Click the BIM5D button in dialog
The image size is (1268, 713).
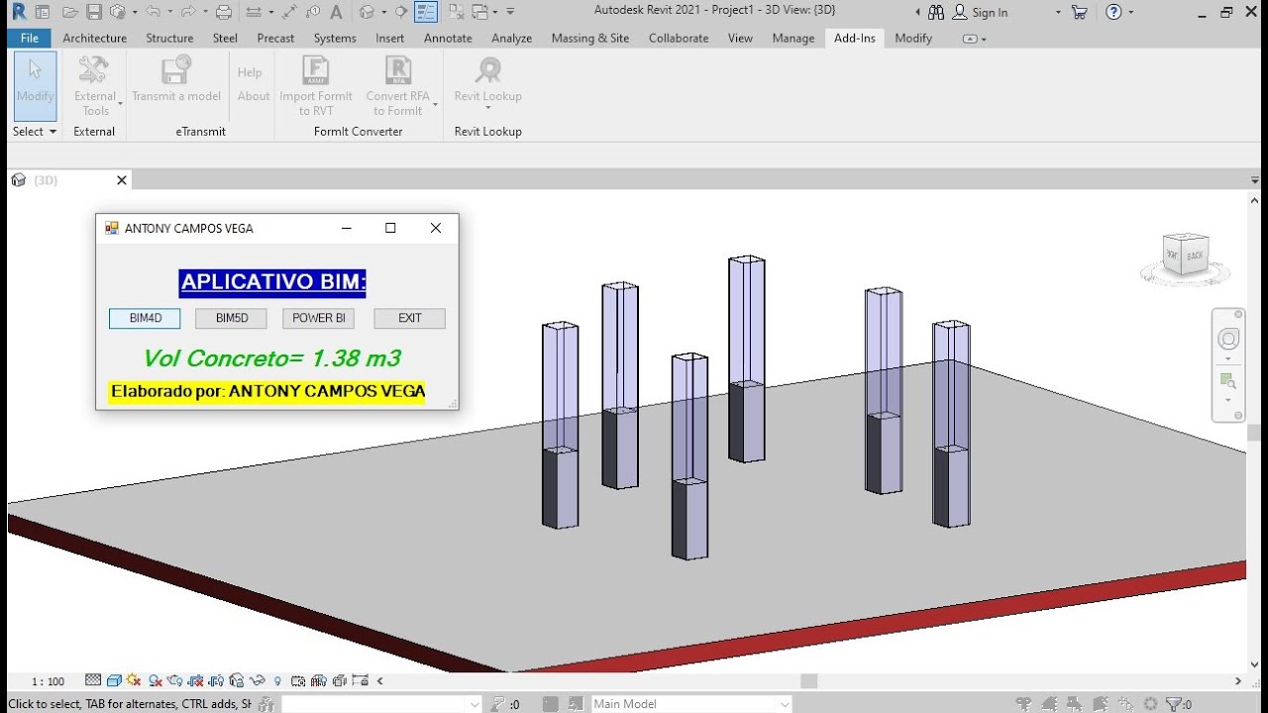point(231,318)
